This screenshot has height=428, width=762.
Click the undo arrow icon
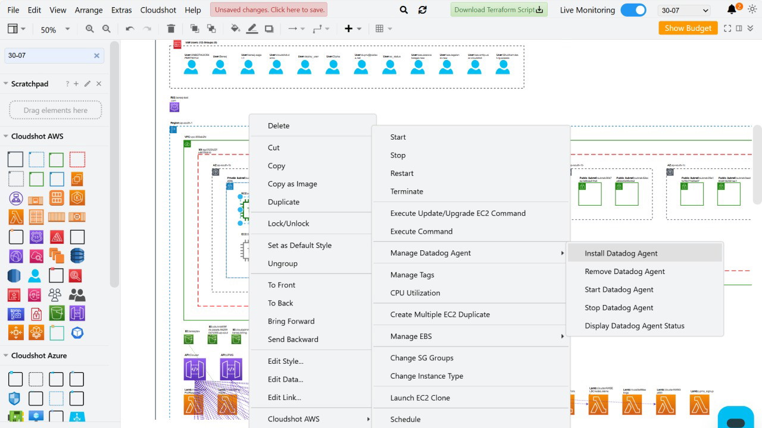(x=130, y=29)
